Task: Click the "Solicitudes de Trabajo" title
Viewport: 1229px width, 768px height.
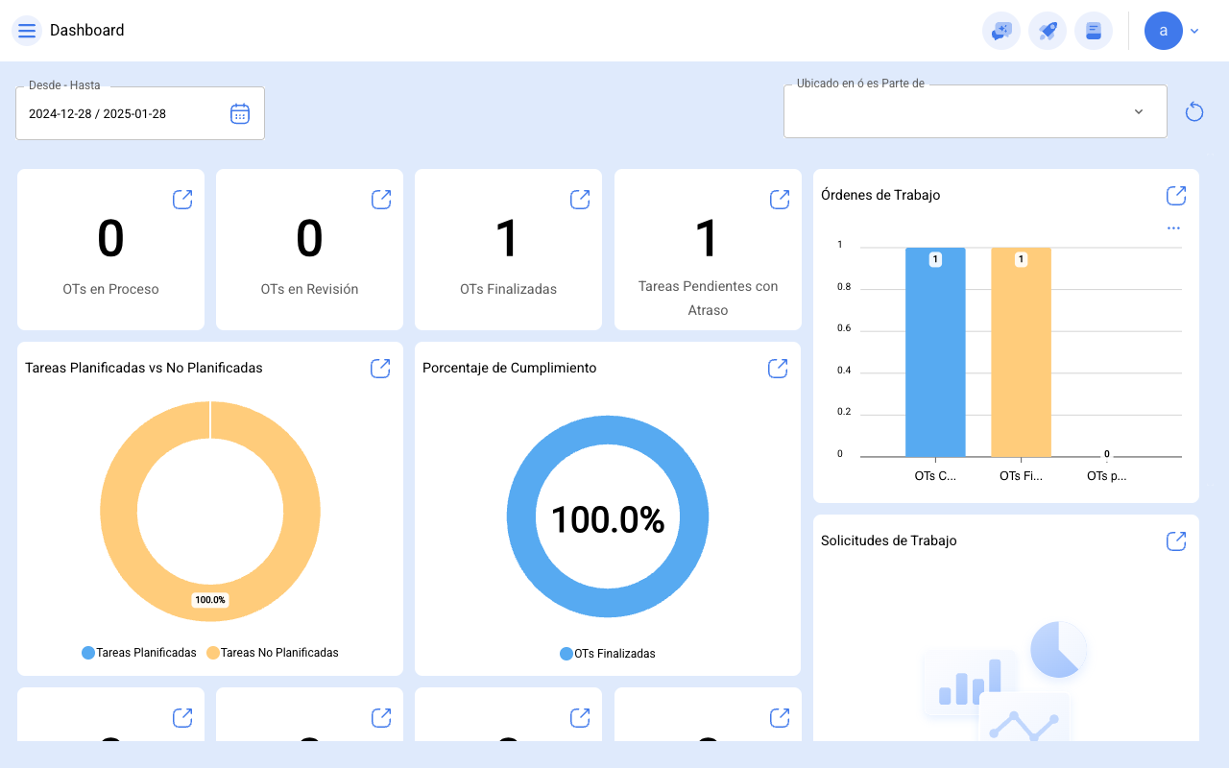Action: pos(889,540)
